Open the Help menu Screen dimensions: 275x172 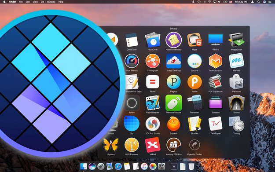pyautogui.click(x=61, y=2)
